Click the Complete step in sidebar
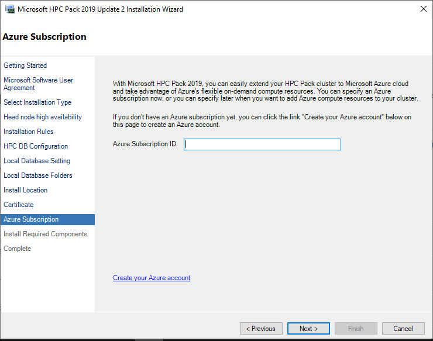433x341 pixels. click(17, 249)
